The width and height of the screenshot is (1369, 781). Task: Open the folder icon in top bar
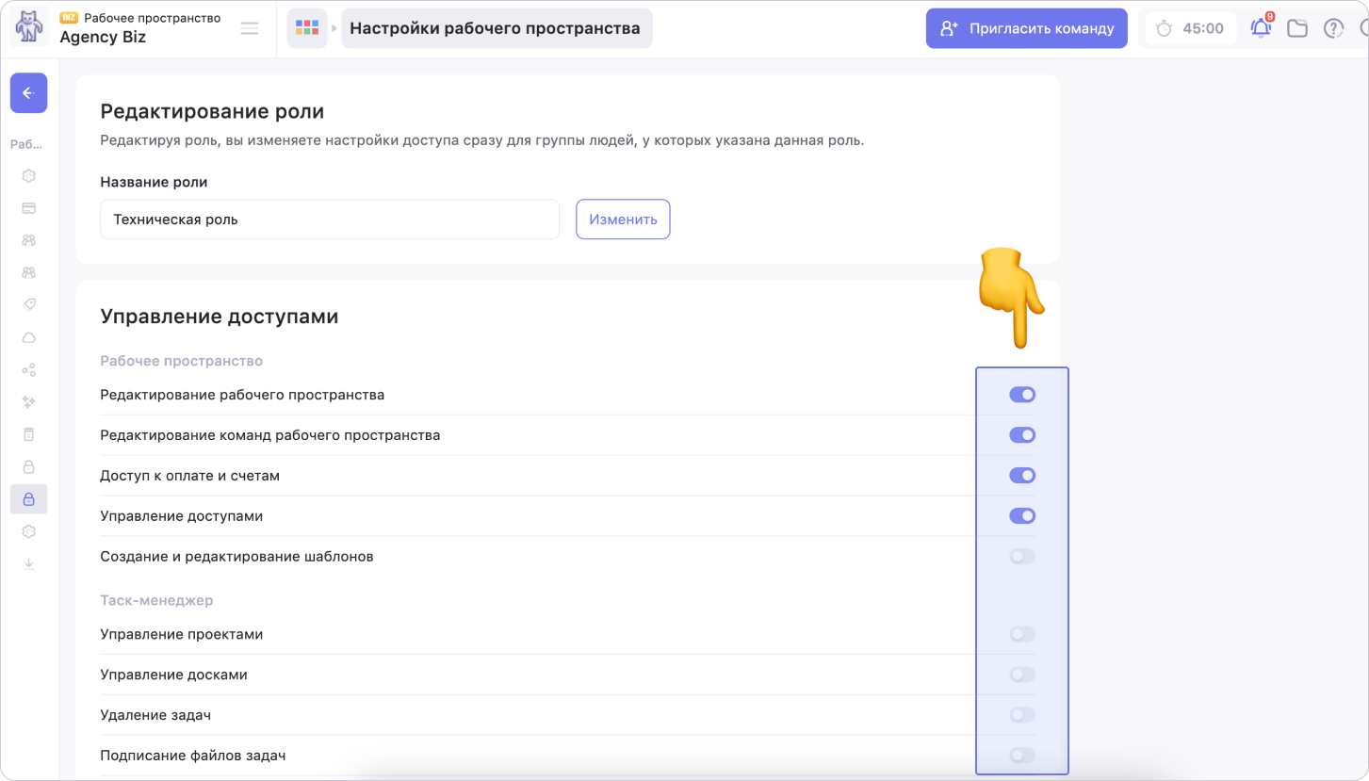tap(1297, 28)
